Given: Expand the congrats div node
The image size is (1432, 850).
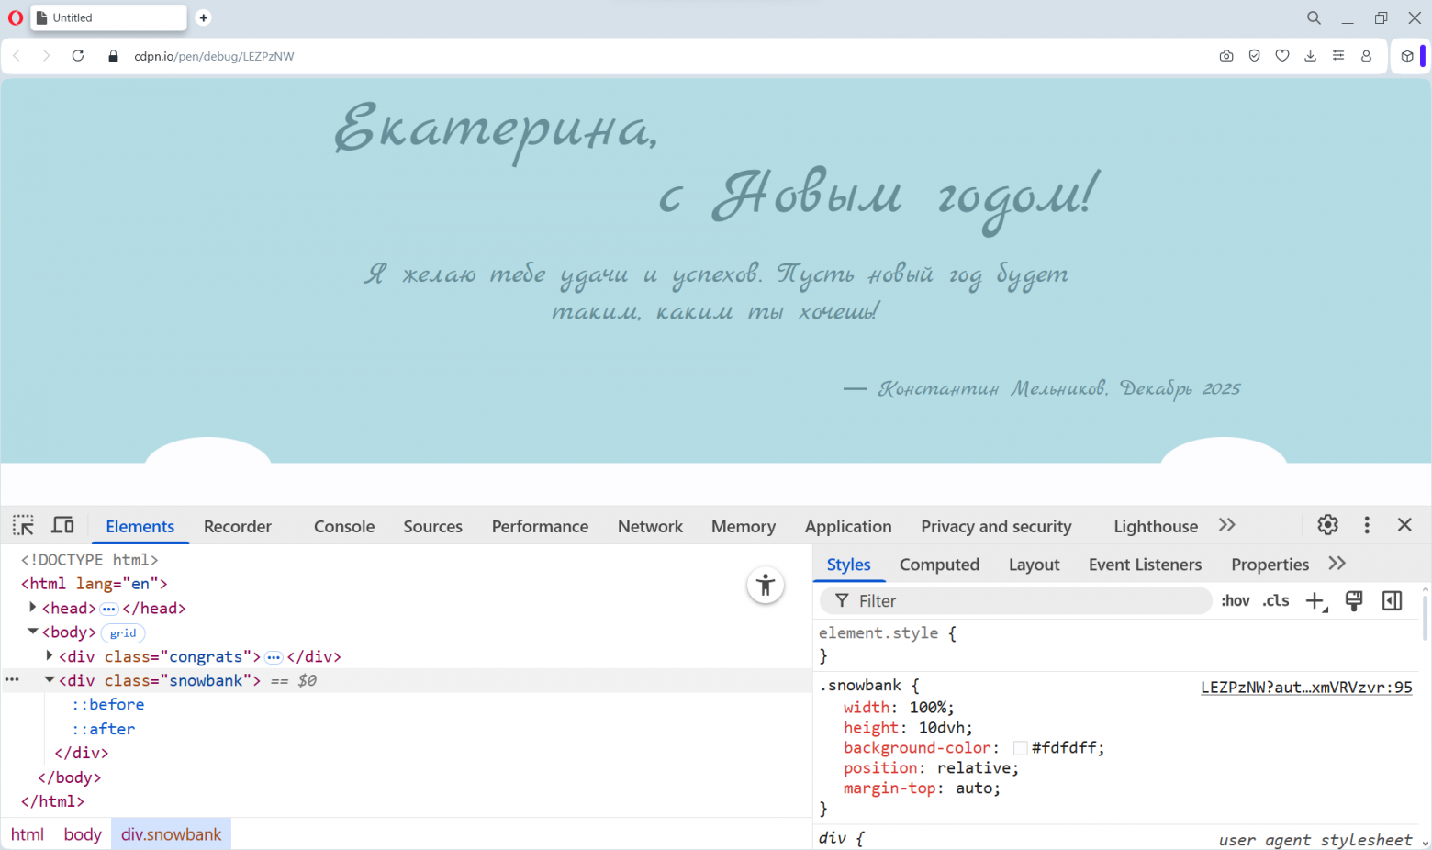Looking at the screenshot, I should [50, 656].
